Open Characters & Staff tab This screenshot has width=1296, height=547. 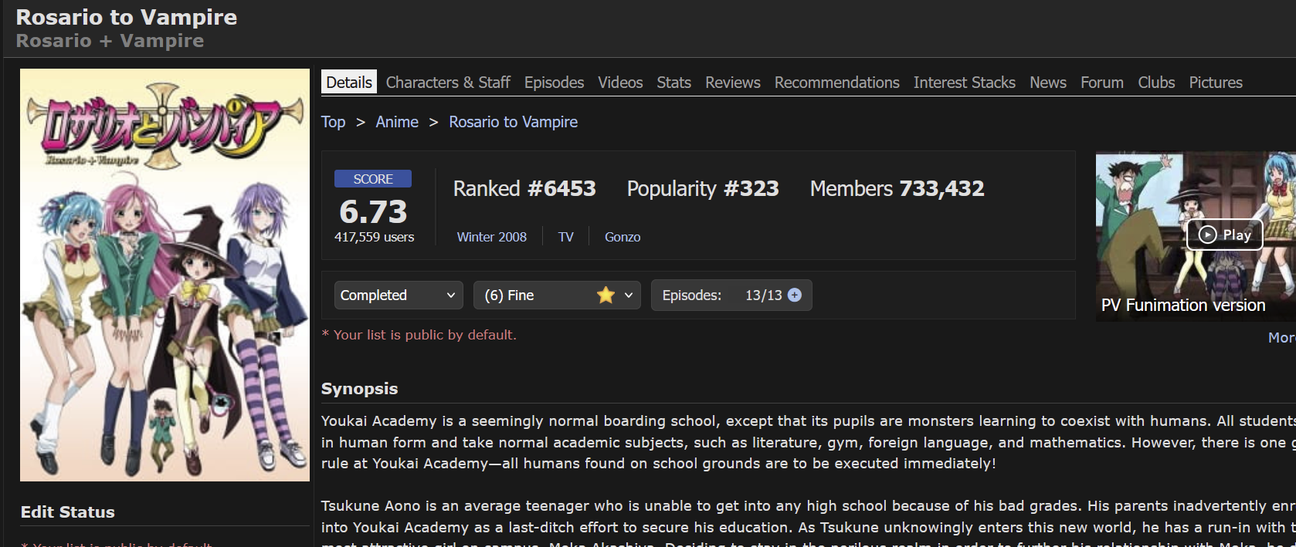(448, 82)
